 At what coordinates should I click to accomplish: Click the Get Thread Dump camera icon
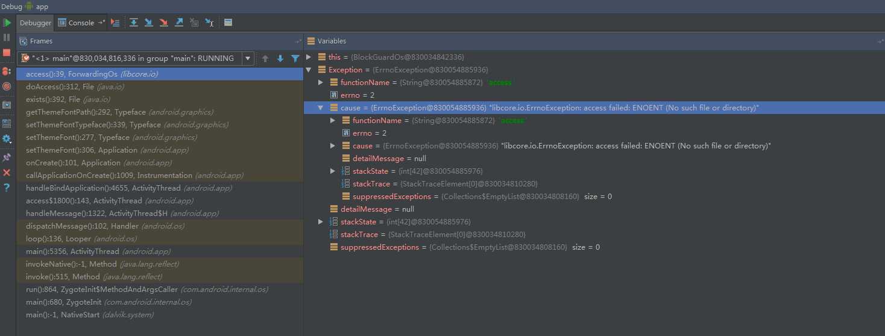pos(7,105)
